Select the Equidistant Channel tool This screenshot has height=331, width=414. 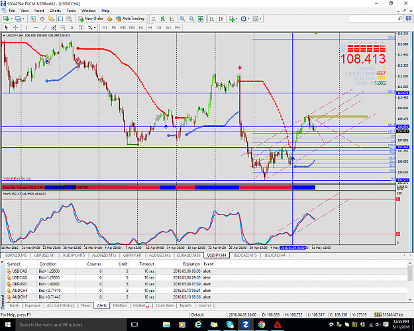click(x=54, y=27)
